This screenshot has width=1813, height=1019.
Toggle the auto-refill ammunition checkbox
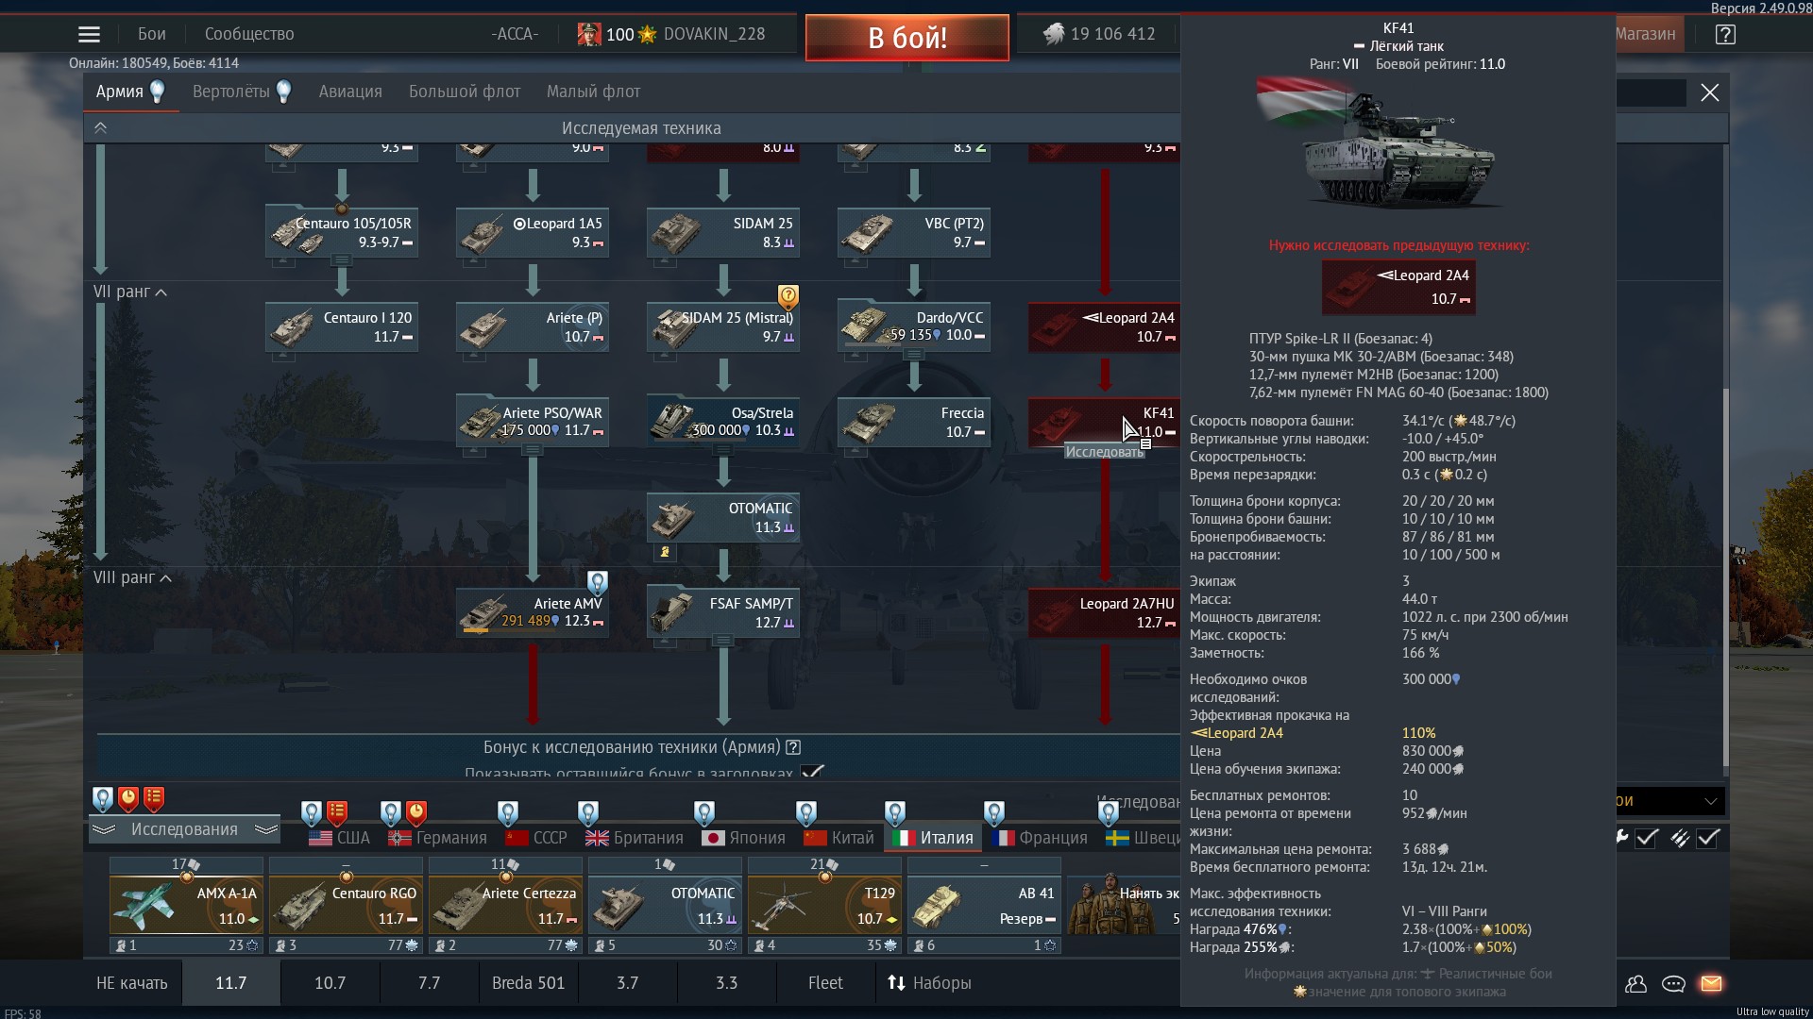(x=1707, y=838)
